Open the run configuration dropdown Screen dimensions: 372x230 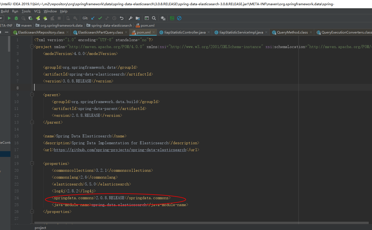coord(2,18)
